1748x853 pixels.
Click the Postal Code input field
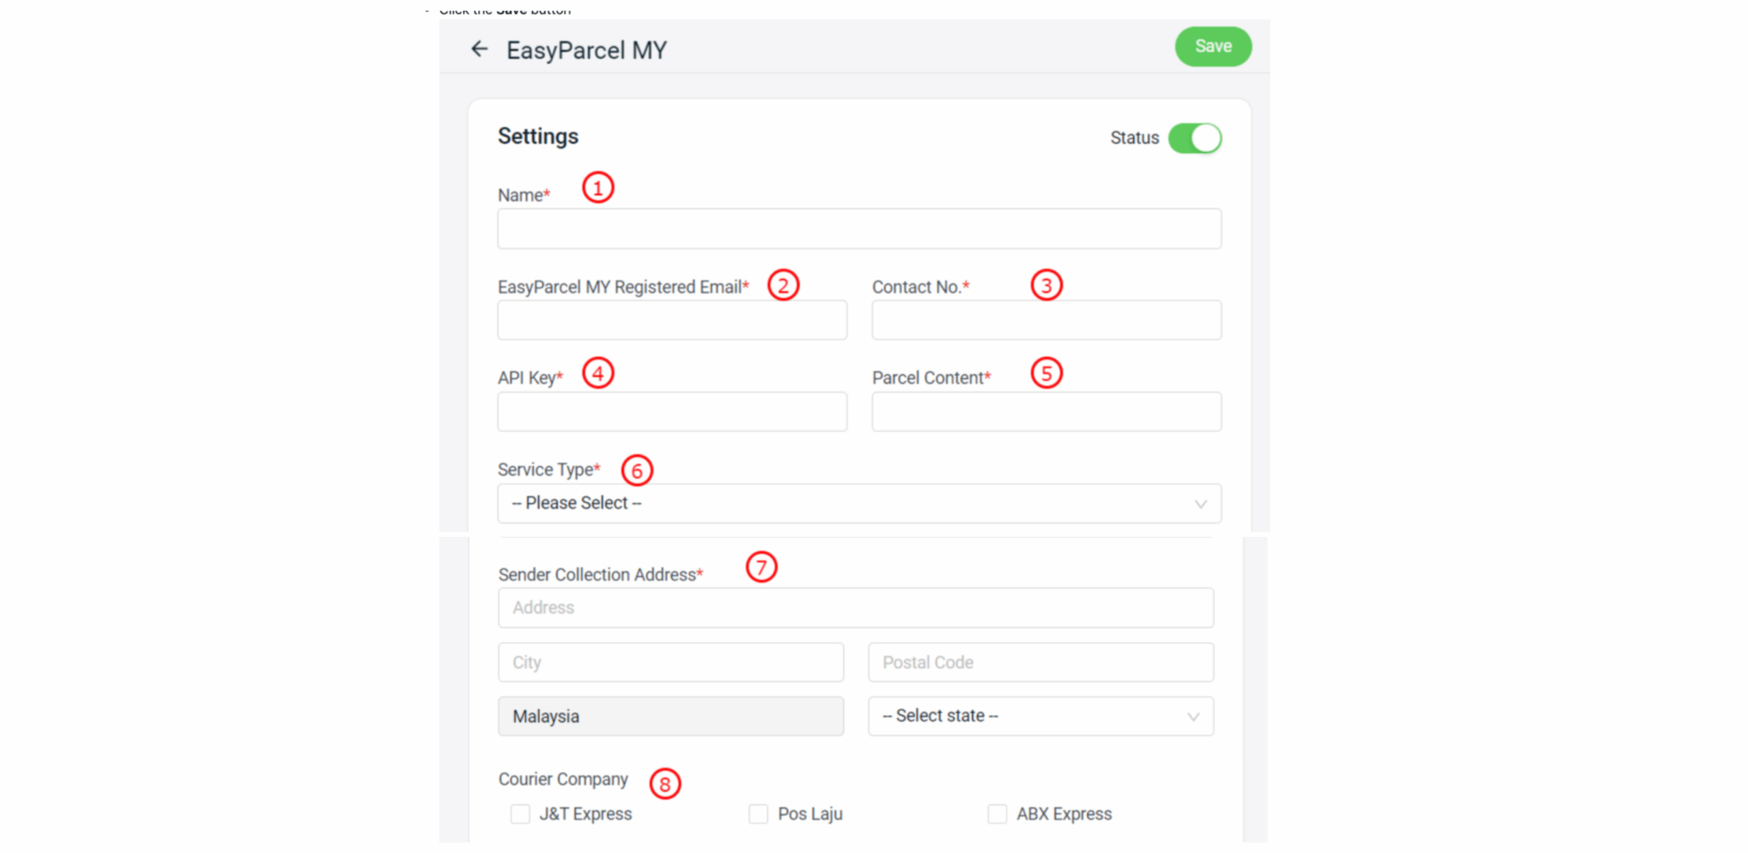(1040, 661)
